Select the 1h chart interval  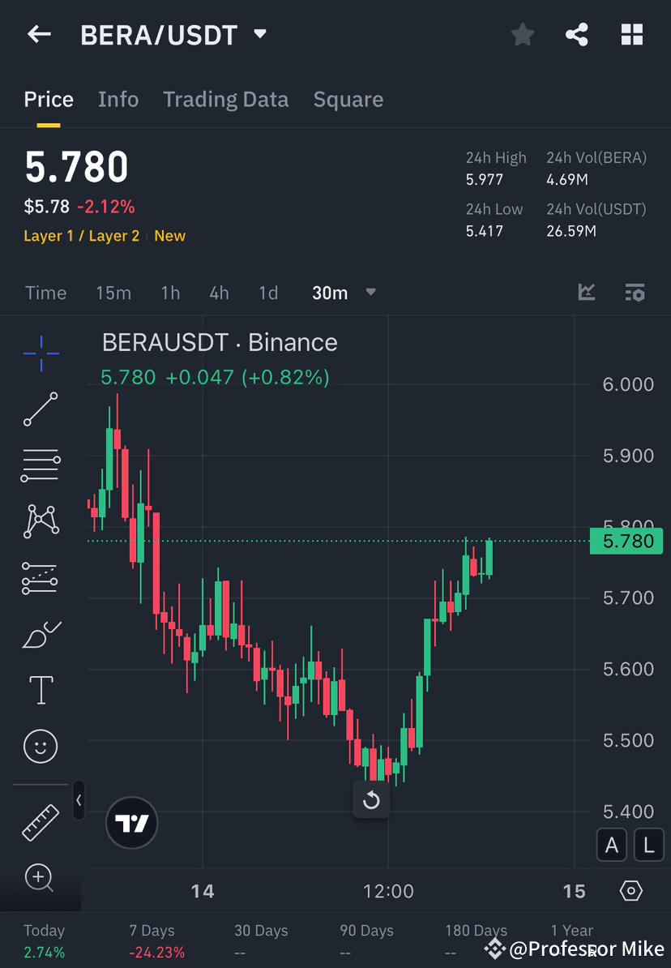click(170, 293)
